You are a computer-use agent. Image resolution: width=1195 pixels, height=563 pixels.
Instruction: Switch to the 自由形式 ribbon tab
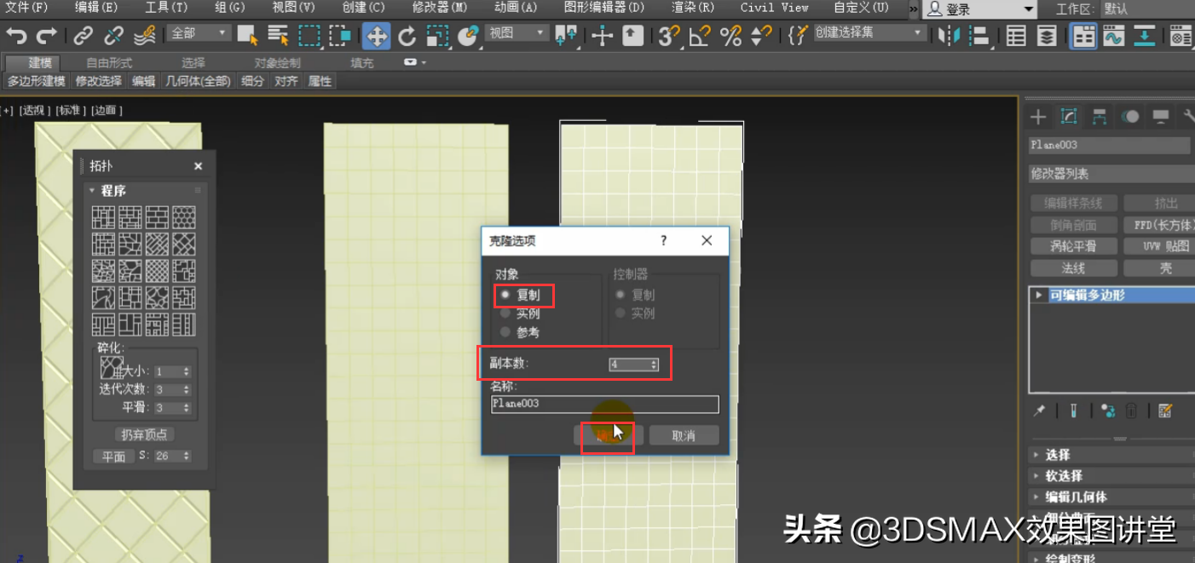pyautogui.click(x=109, y=63)
